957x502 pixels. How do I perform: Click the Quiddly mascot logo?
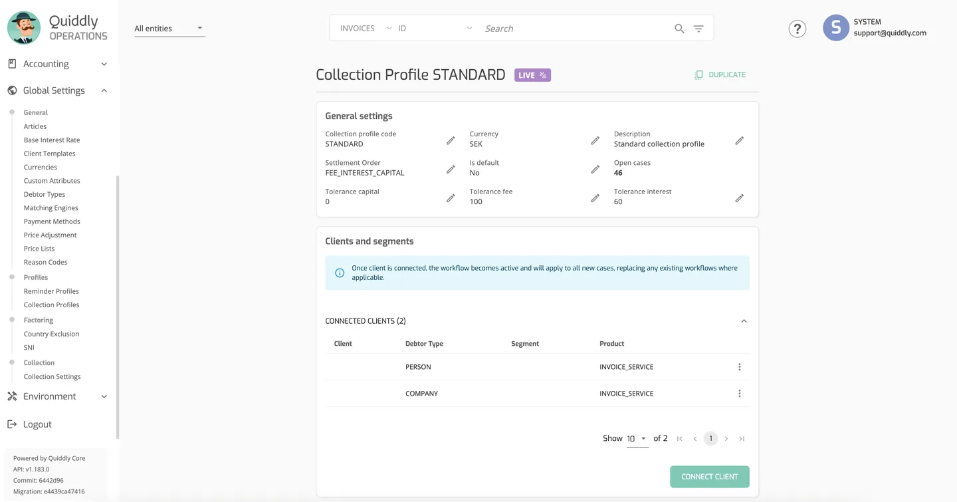pyautogui.click(x=24, y=28)
